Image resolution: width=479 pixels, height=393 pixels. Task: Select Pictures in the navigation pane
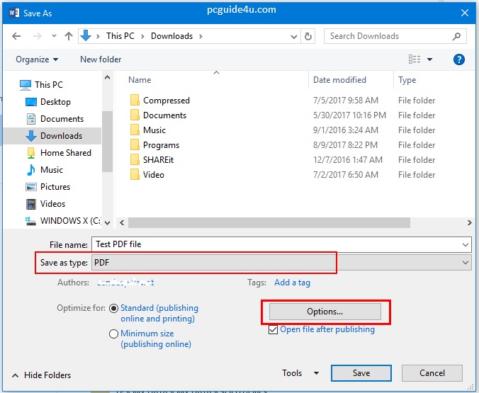pyautogui.click(x=55, y=187)
